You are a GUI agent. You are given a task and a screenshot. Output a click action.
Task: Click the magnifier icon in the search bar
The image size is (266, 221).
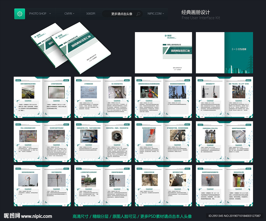click(x=138, y=14)
